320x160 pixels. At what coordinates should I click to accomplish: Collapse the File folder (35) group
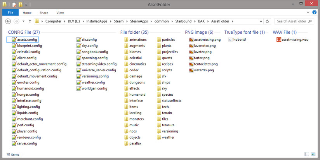134,32
